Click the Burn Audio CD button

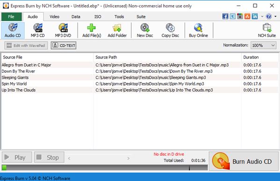click(x=244, y=161)
